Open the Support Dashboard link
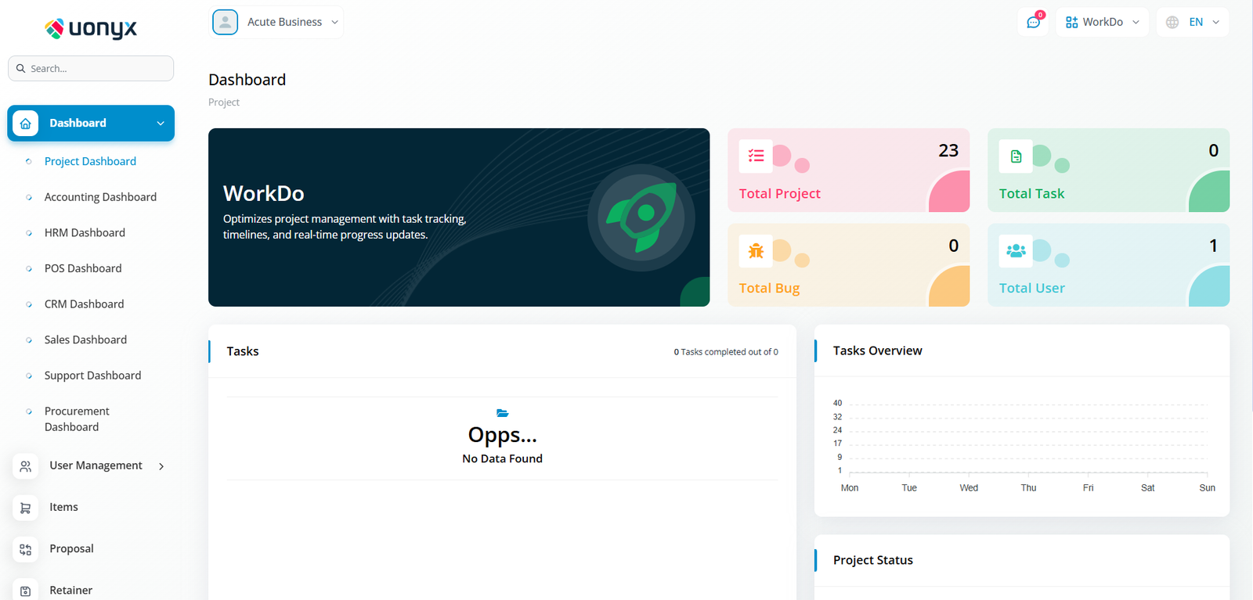1253x600 pixels. (92, 375)
